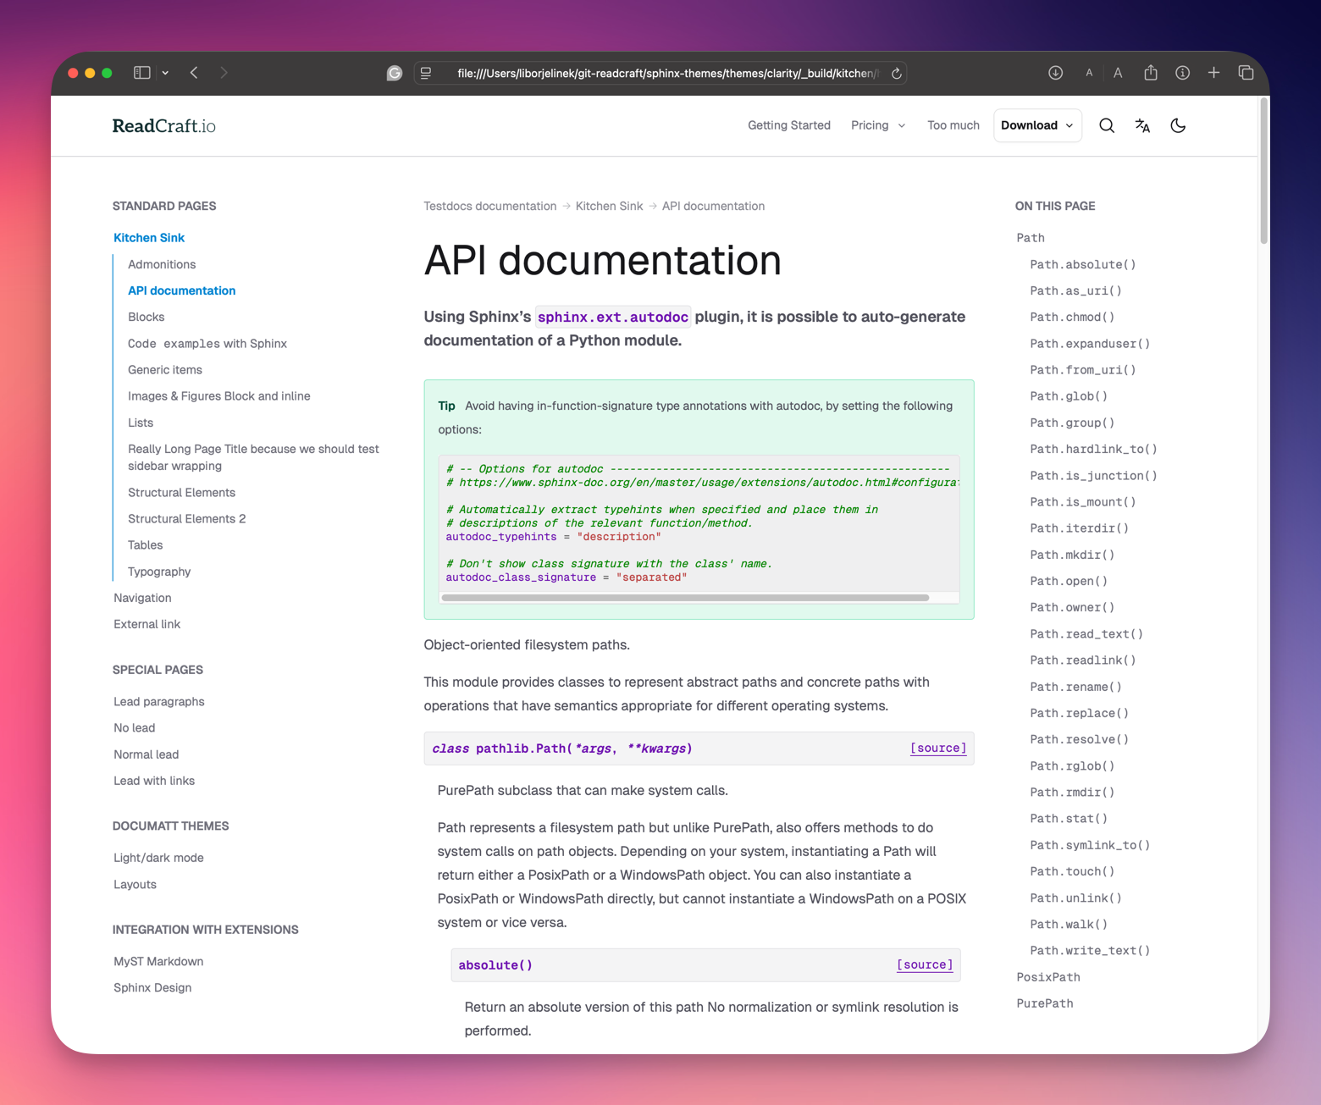This screenshot has height=1105, width=1321.
Task: Click the larger text size A icon
Action: (x=1118, y=73)
